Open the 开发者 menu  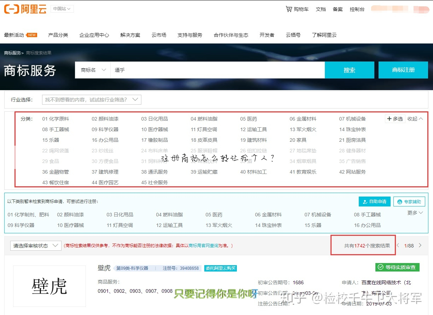coord(267,35)
